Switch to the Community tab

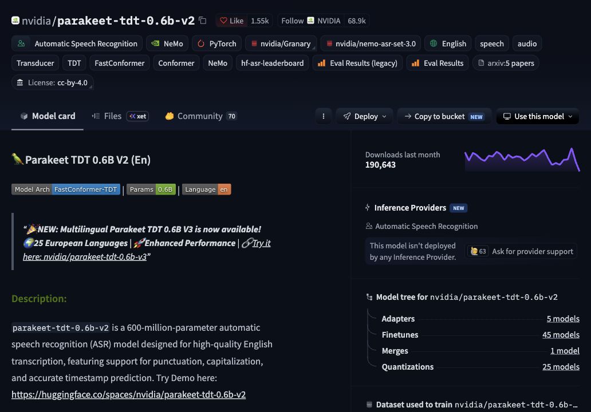pyautogui.click(x=200, y=116)
